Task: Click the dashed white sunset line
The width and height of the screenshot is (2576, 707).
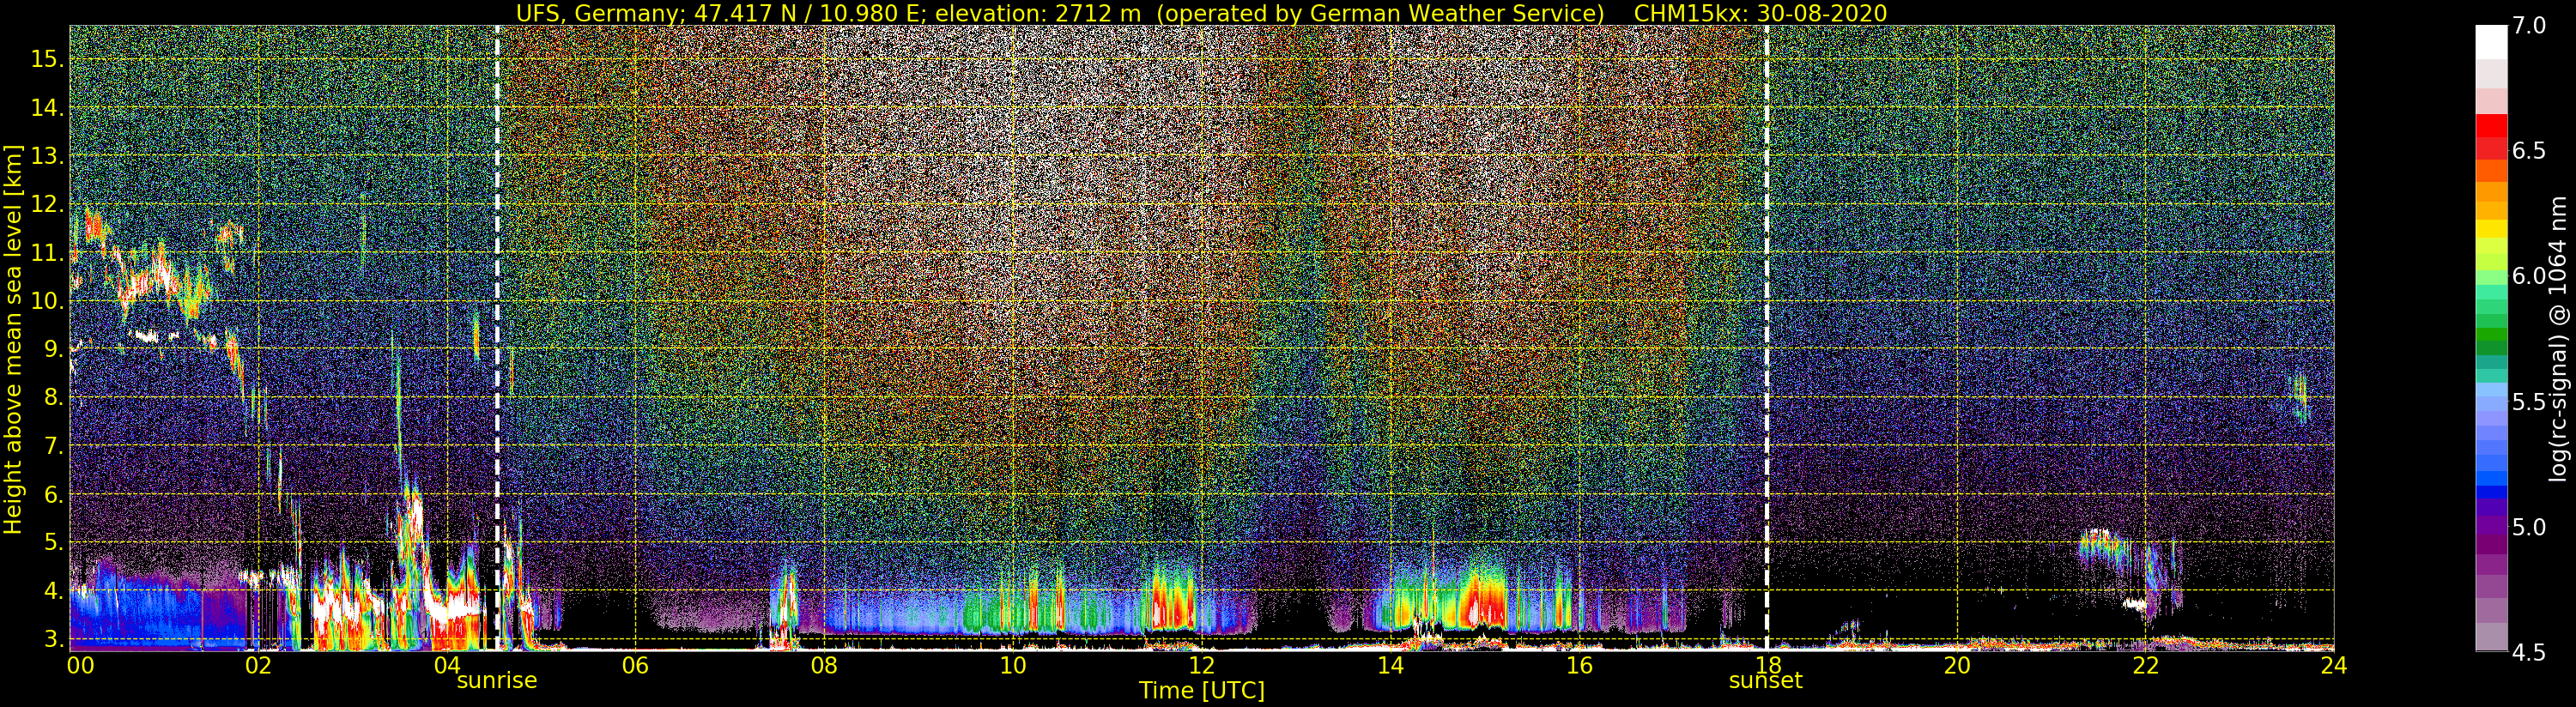Action: click(1766, 338)
